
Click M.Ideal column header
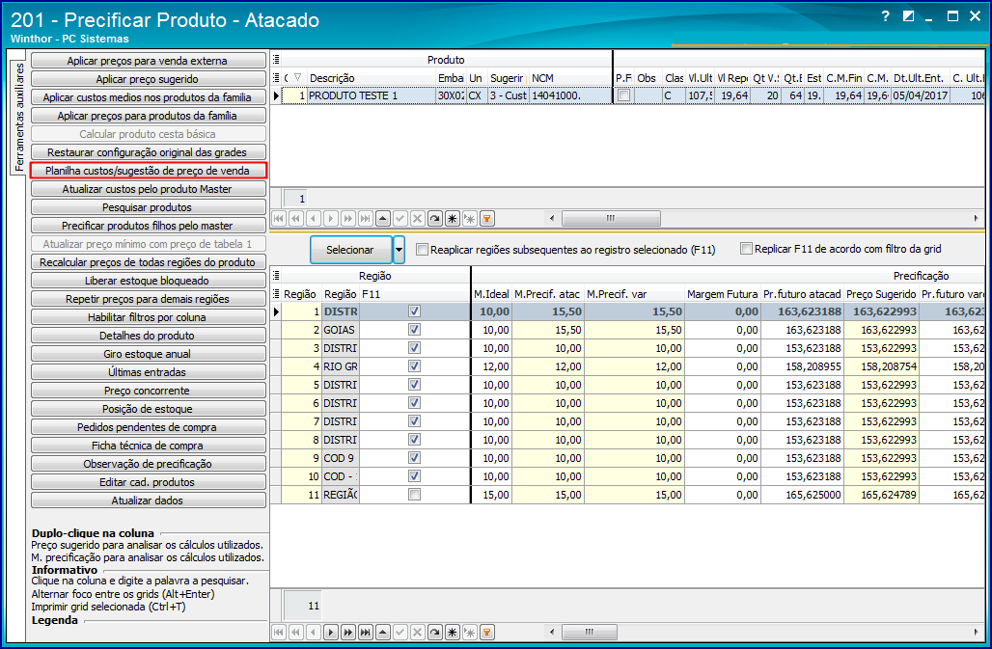[x=491, y=294]
